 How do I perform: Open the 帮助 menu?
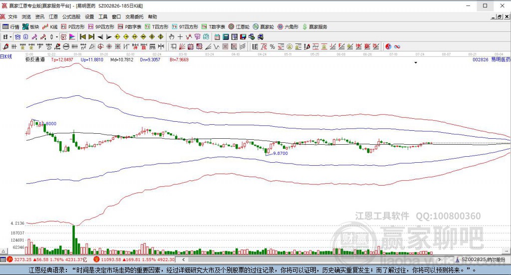click(152, 16)
